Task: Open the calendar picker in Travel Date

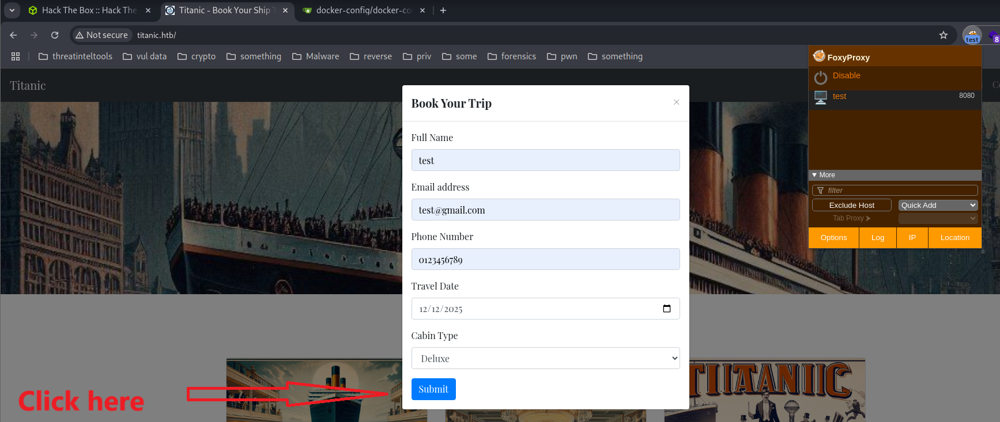Action: click(666, 309)
